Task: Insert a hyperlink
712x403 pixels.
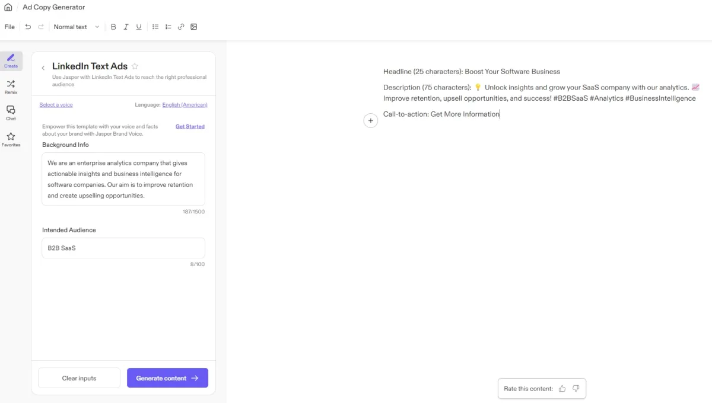Action: pyautogui.click(x=181, y=27)
